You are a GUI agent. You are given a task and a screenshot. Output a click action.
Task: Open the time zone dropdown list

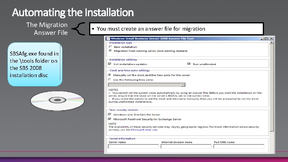point(183,85)
